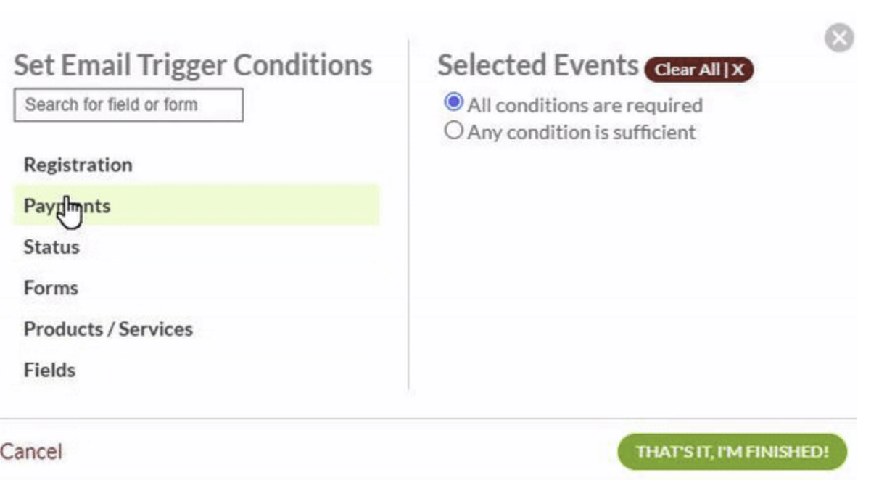Click the All conditions are required label text
This screenshot has height=483, width=879.
click(585, 105)
